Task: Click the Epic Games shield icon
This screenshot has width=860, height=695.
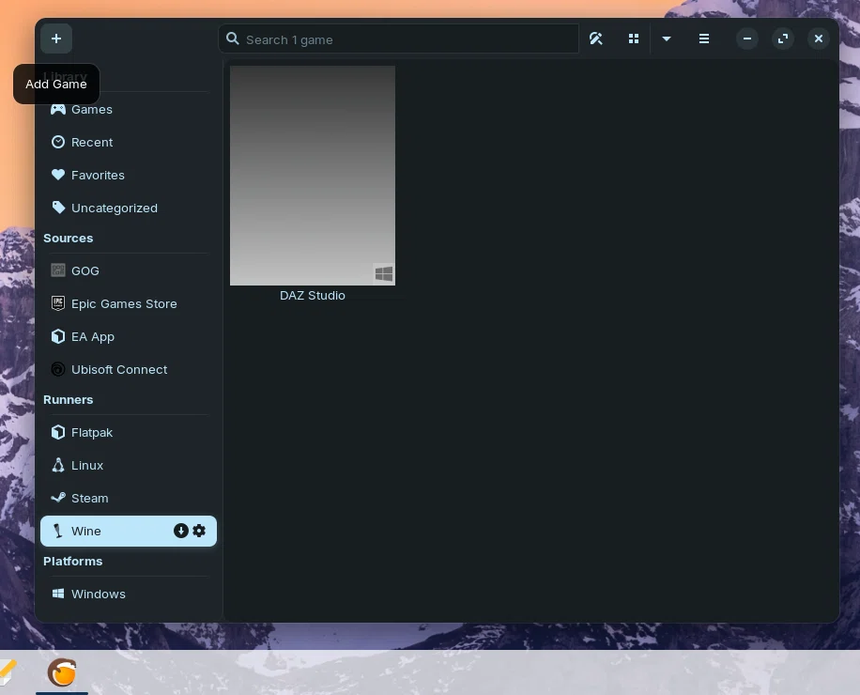Action: coord(58,303)
